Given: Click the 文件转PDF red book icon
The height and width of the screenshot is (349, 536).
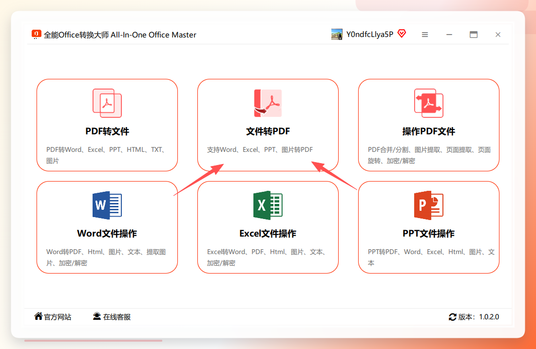Looking at the screenshot, I should [268, 103].
